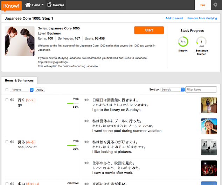The image size is (222, 185).
Task: Play audio for library sentence
Action: (x=86, y=100)
